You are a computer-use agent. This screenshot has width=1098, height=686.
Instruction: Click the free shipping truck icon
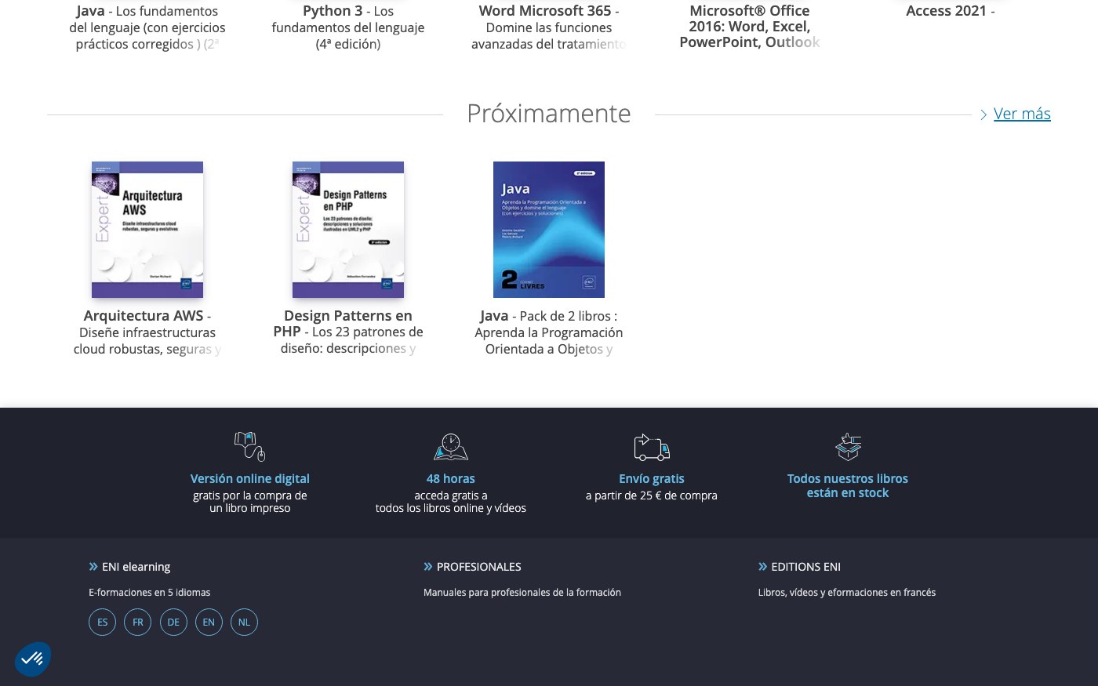tap(652, 447)
